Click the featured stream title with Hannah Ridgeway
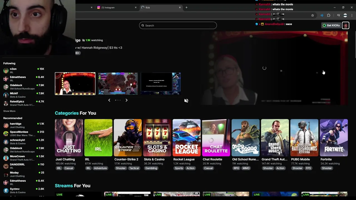 pyautogui.click(x=99, y=47)
